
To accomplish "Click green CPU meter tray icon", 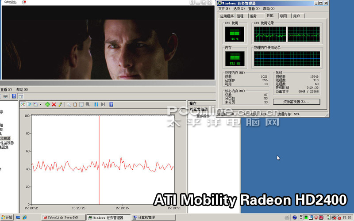I will pyautogui.click(x=306, y=217).
